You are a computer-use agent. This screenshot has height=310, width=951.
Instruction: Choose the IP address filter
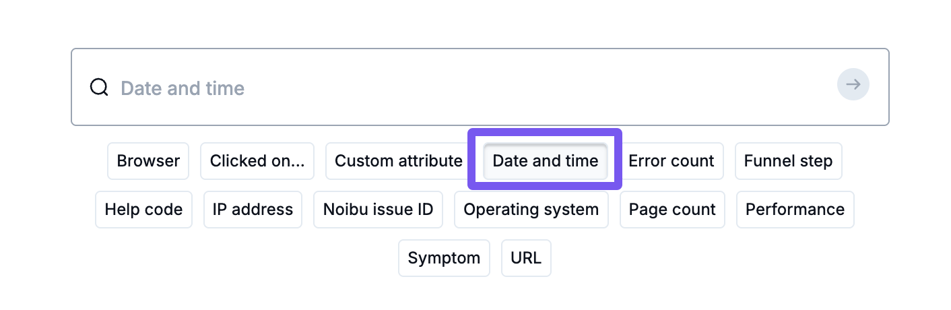[253, 210]
